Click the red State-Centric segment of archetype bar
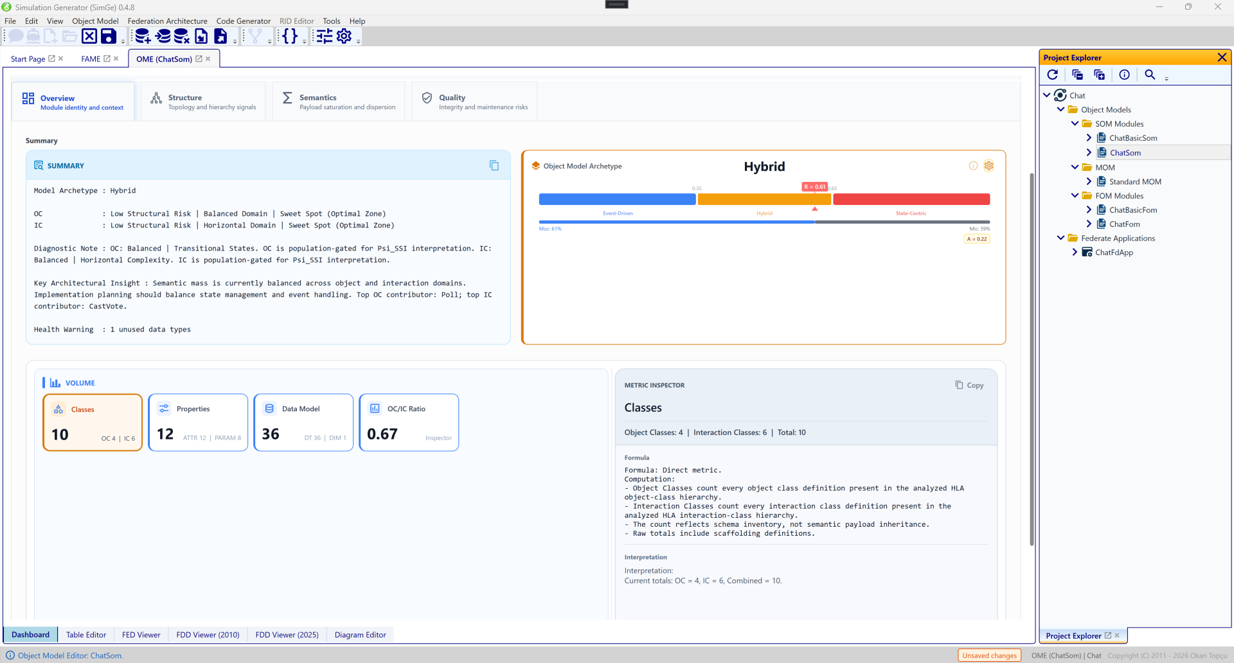The width and height of the screenshot is (1234, 663). coord(911,199)
